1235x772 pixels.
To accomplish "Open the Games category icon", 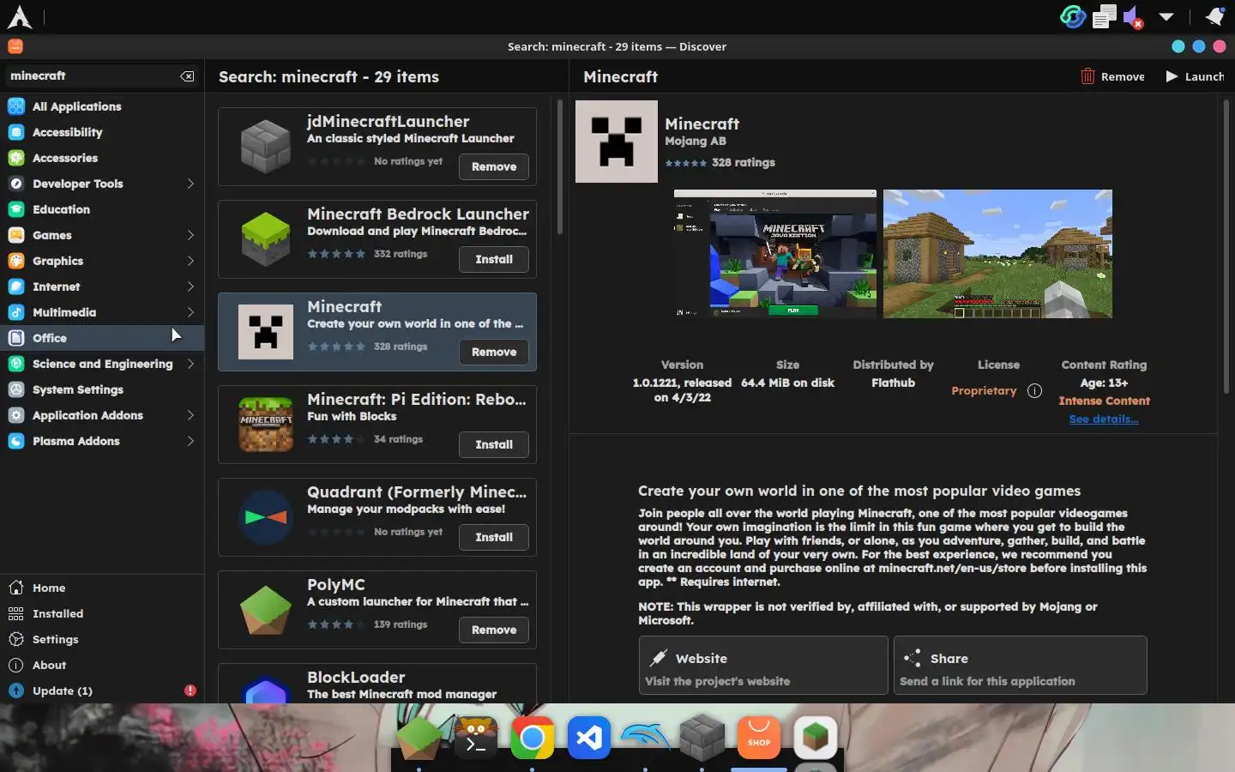I will point(16,235).
